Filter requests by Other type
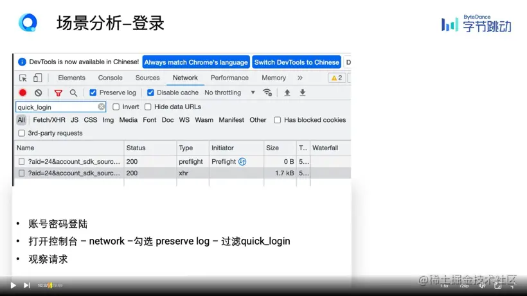527x296 pixels. point(258,120)
